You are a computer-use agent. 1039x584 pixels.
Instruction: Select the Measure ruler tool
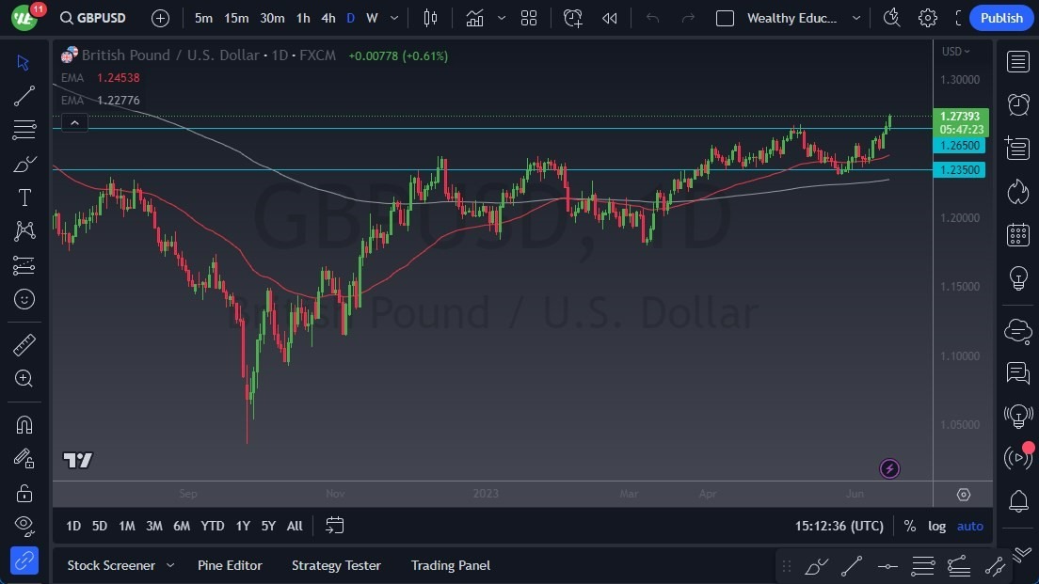[24, 345]
